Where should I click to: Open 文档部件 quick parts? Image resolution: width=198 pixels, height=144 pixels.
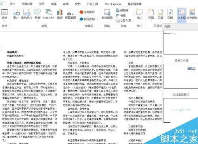[x=192, y=14]
